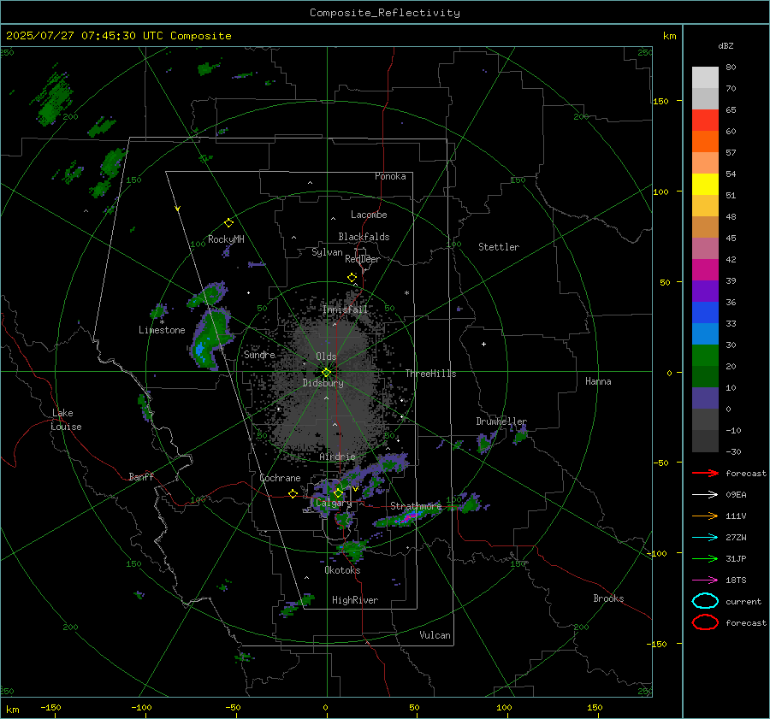Click the Composite_Reflectivity title
Viewport: 770px width, 719px height.
(385, 13)
